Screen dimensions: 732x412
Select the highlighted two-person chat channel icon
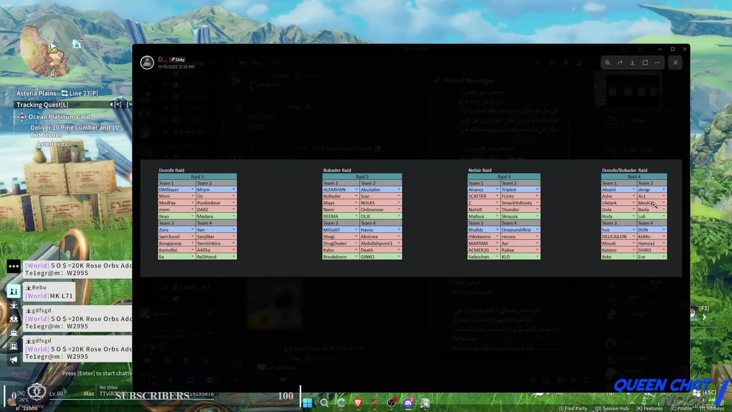[14, 291]
